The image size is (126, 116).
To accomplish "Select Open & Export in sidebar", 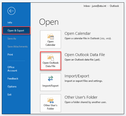I will [x=16, y=31].
